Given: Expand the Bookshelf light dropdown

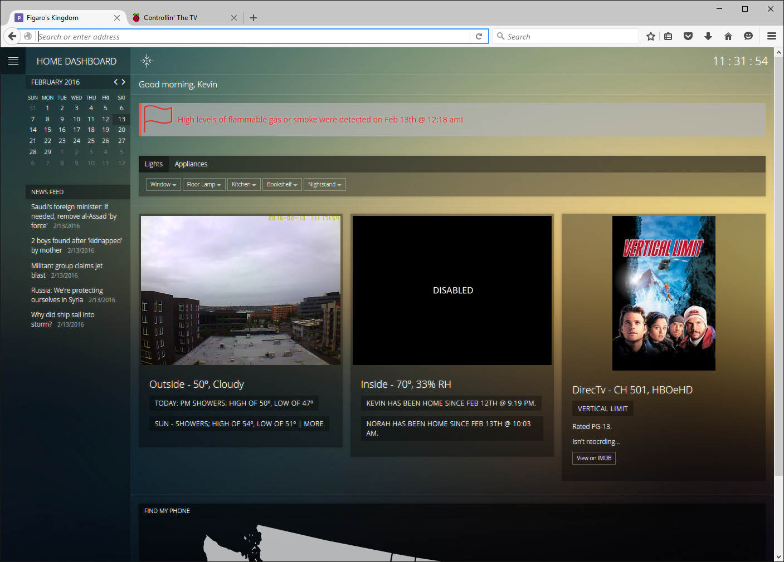Looking at the screenshot, I should 282,184.
